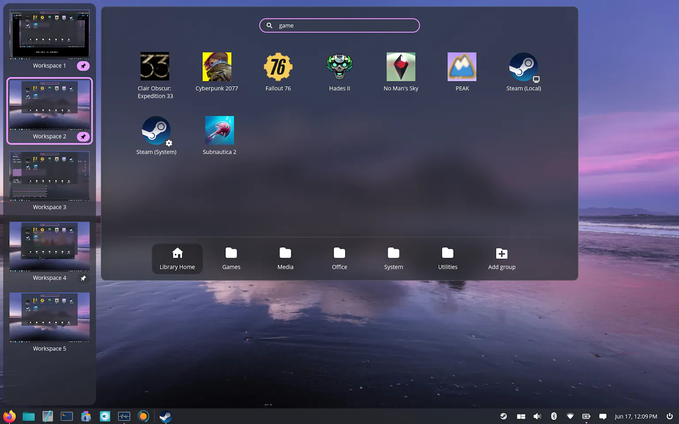Click Steam icon in the dock
Viewport: 679px width, 424px height.
point(165,416)
